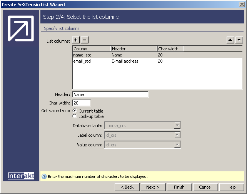Move selected column down with arrow icon
The height and width of the screenshot is (194, 247).
pyautogui.click(x=239, y=40)
